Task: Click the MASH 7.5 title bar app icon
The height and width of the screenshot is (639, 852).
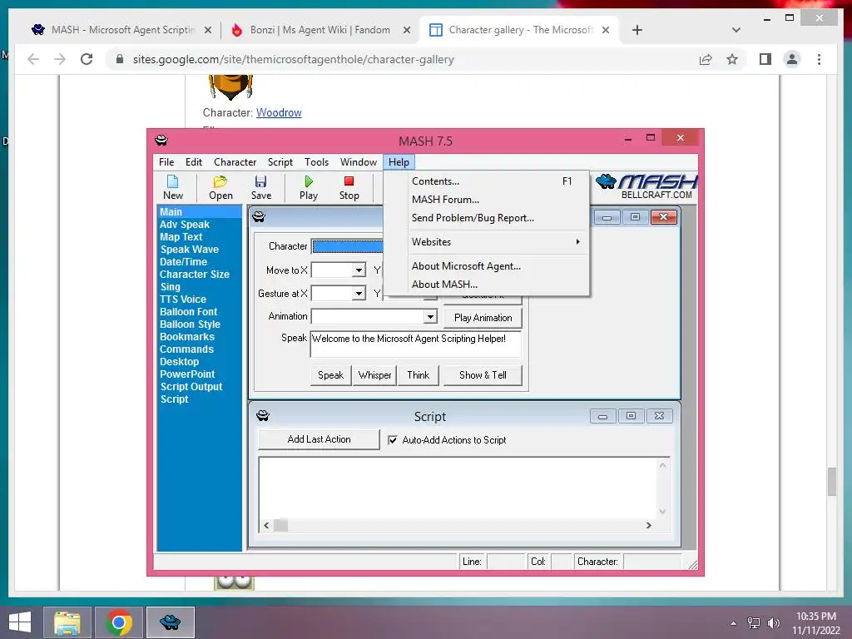Action: coord(161,141)
